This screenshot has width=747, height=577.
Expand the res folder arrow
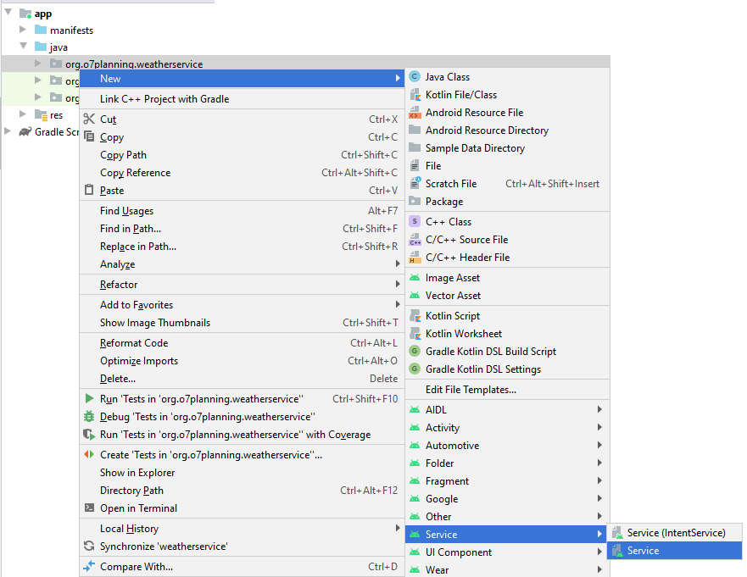coord(22,114)
